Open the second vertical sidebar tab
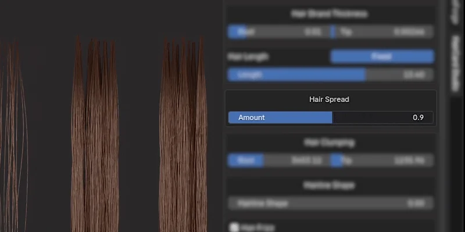This screenshot has width=465, height=232. [456, 64]
